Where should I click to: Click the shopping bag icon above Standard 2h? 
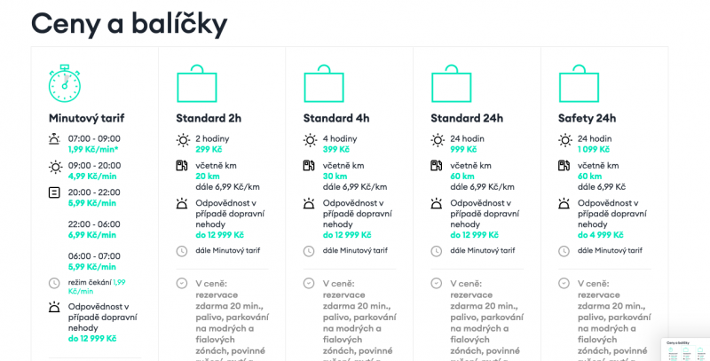click(196, 83)
